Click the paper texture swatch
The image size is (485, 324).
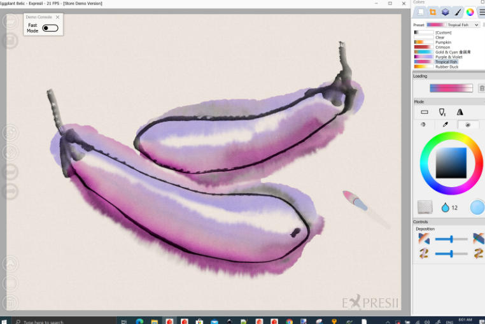pyautogui.click(x=425, y=207)
